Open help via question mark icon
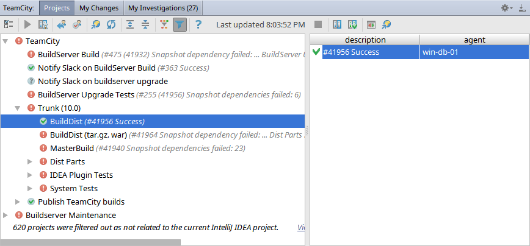This screenshot has height=246, width=530. coord(198,24)
